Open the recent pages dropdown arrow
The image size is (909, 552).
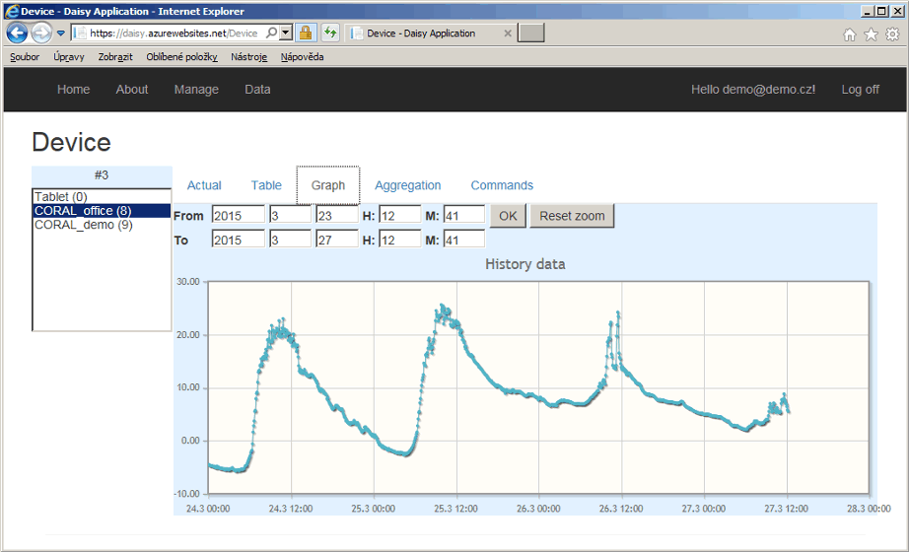pyautogui.click(x=60, y=34)
